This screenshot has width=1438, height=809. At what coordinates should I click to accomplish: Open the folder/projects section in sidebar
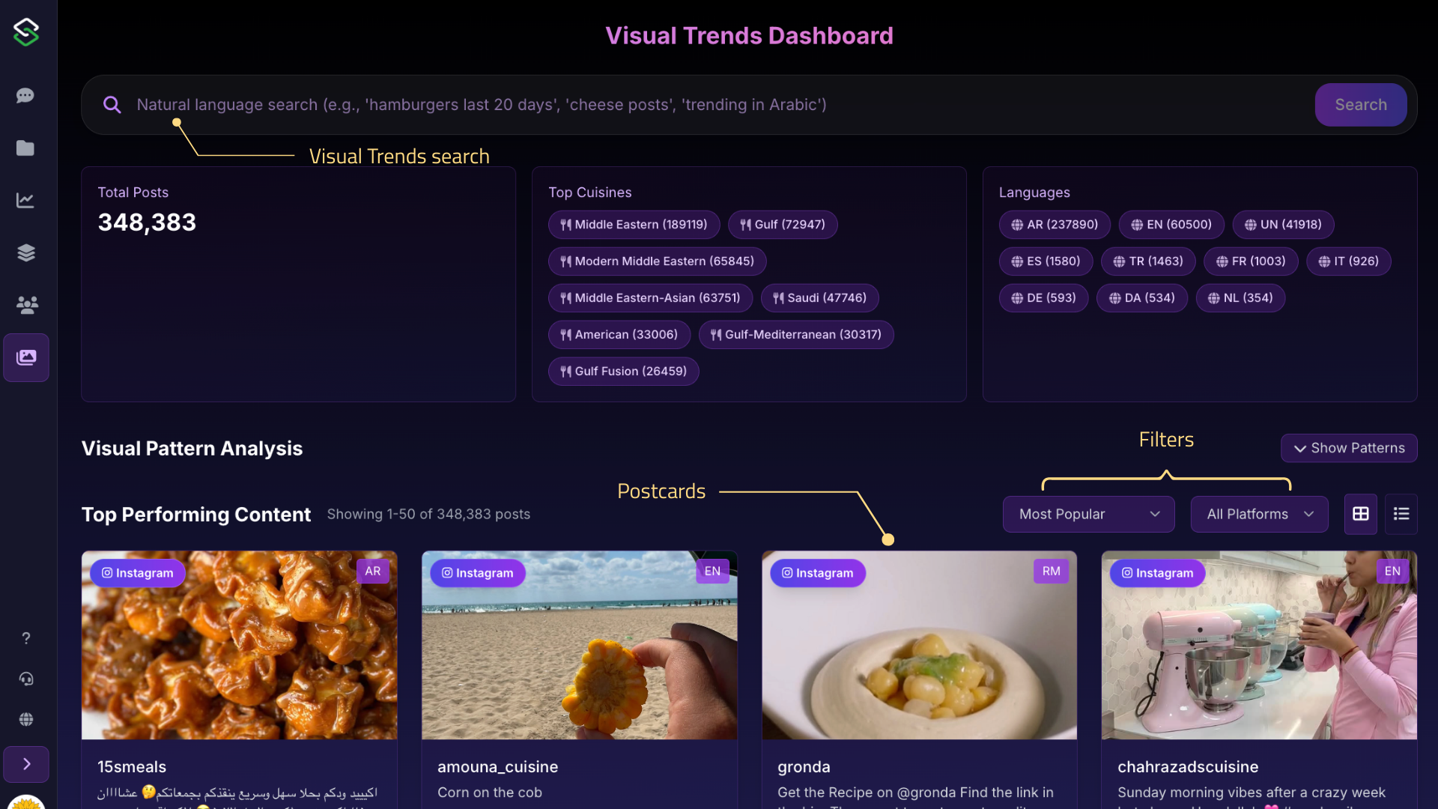pyautogui.click(x=25, y=148)
